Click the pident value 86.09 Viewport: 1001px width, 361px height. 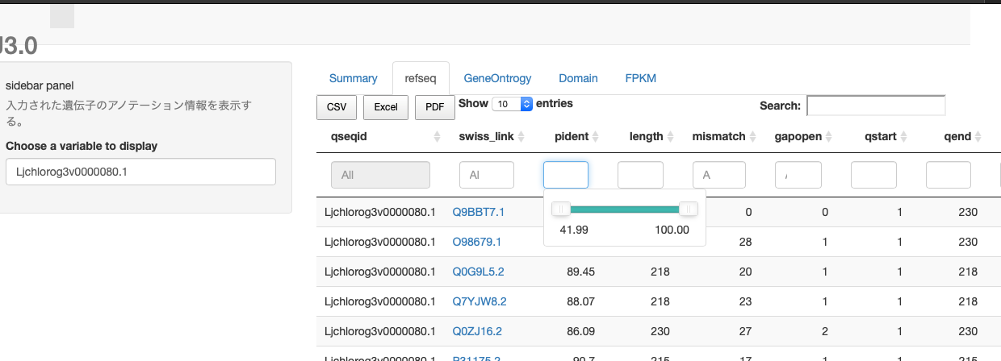581,330
